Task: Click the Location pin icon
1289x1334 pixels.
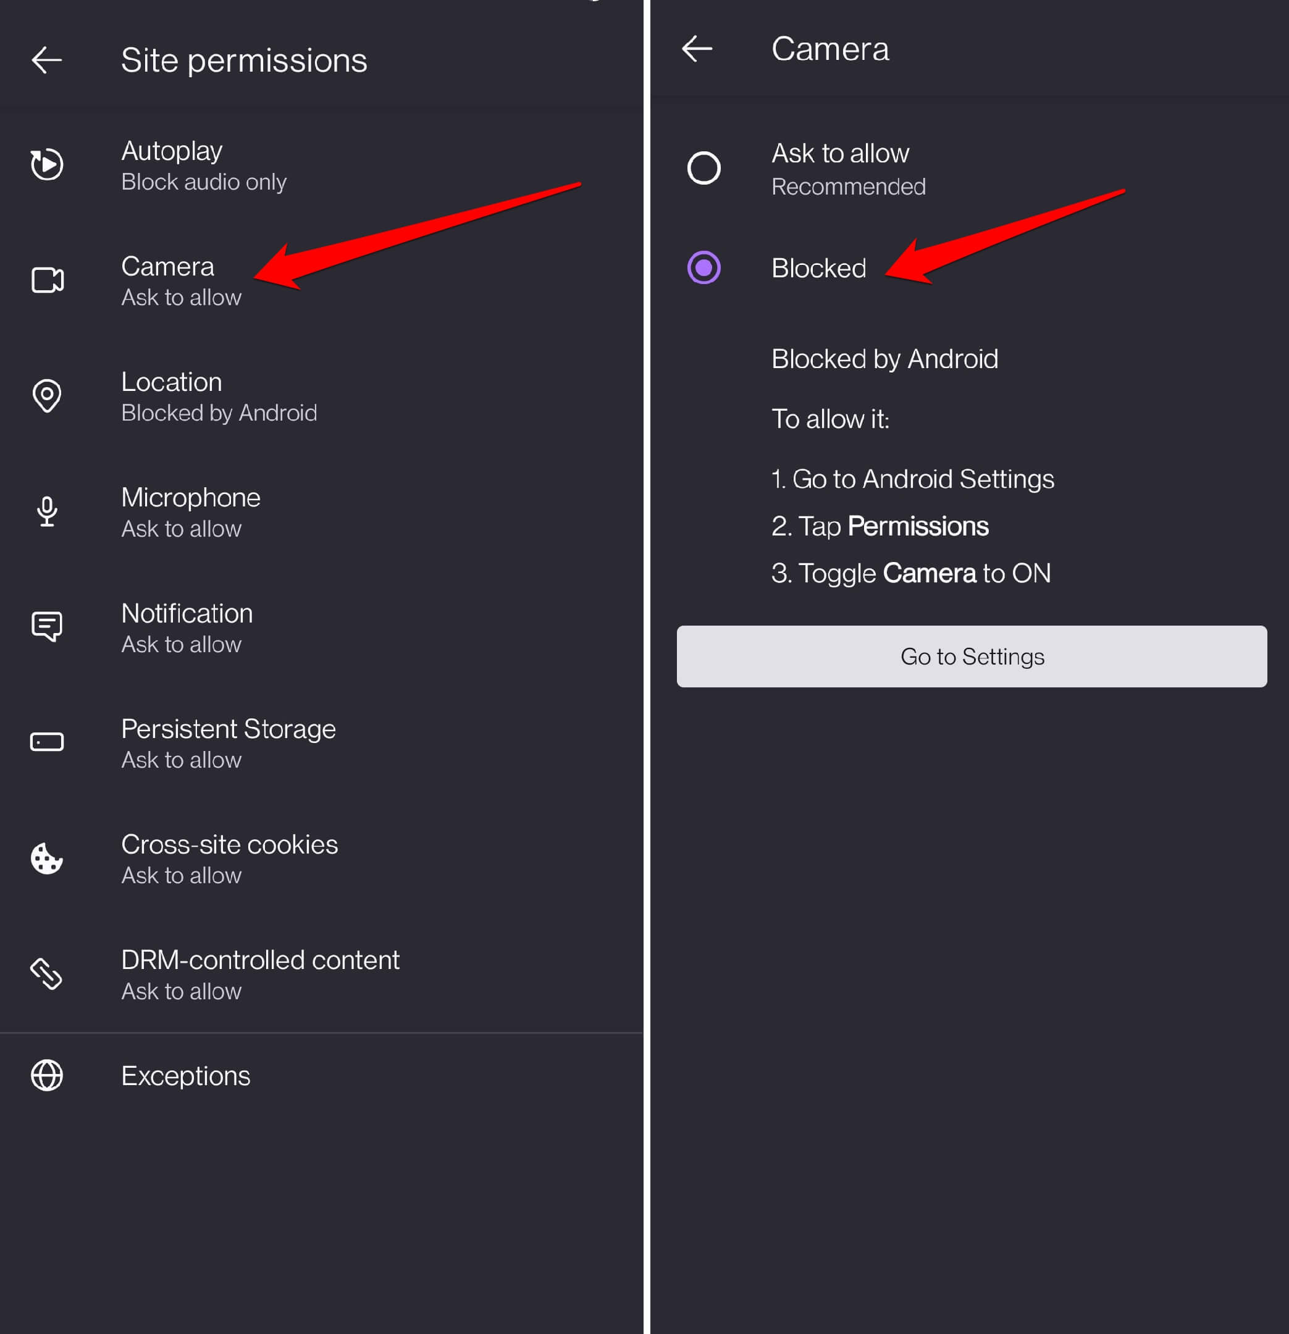Action: (46, 396)
